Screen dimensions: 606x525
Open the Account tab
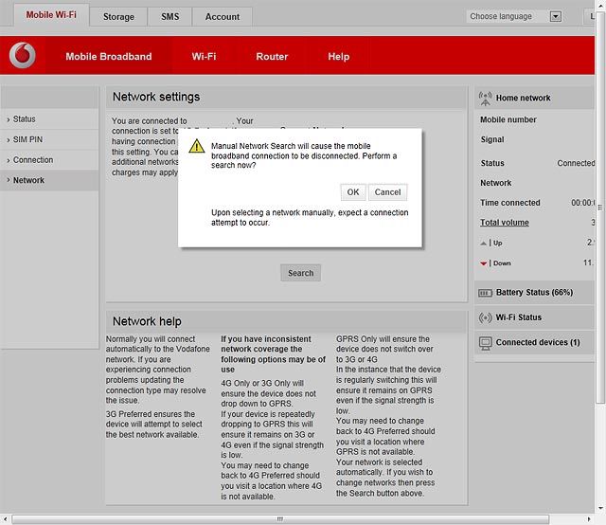pyautogui.click(x=223, y=17)
